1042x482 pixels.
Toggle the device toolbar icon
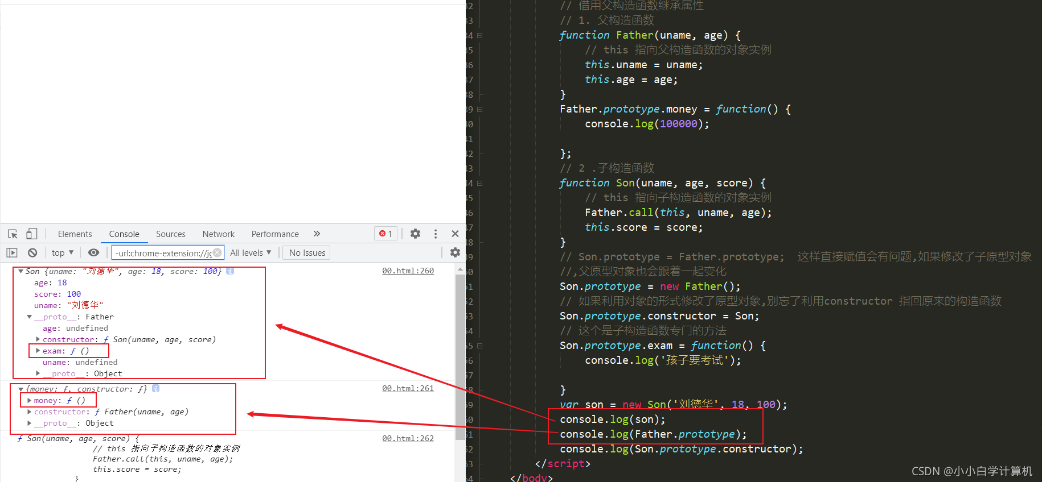tap(32, 234)
